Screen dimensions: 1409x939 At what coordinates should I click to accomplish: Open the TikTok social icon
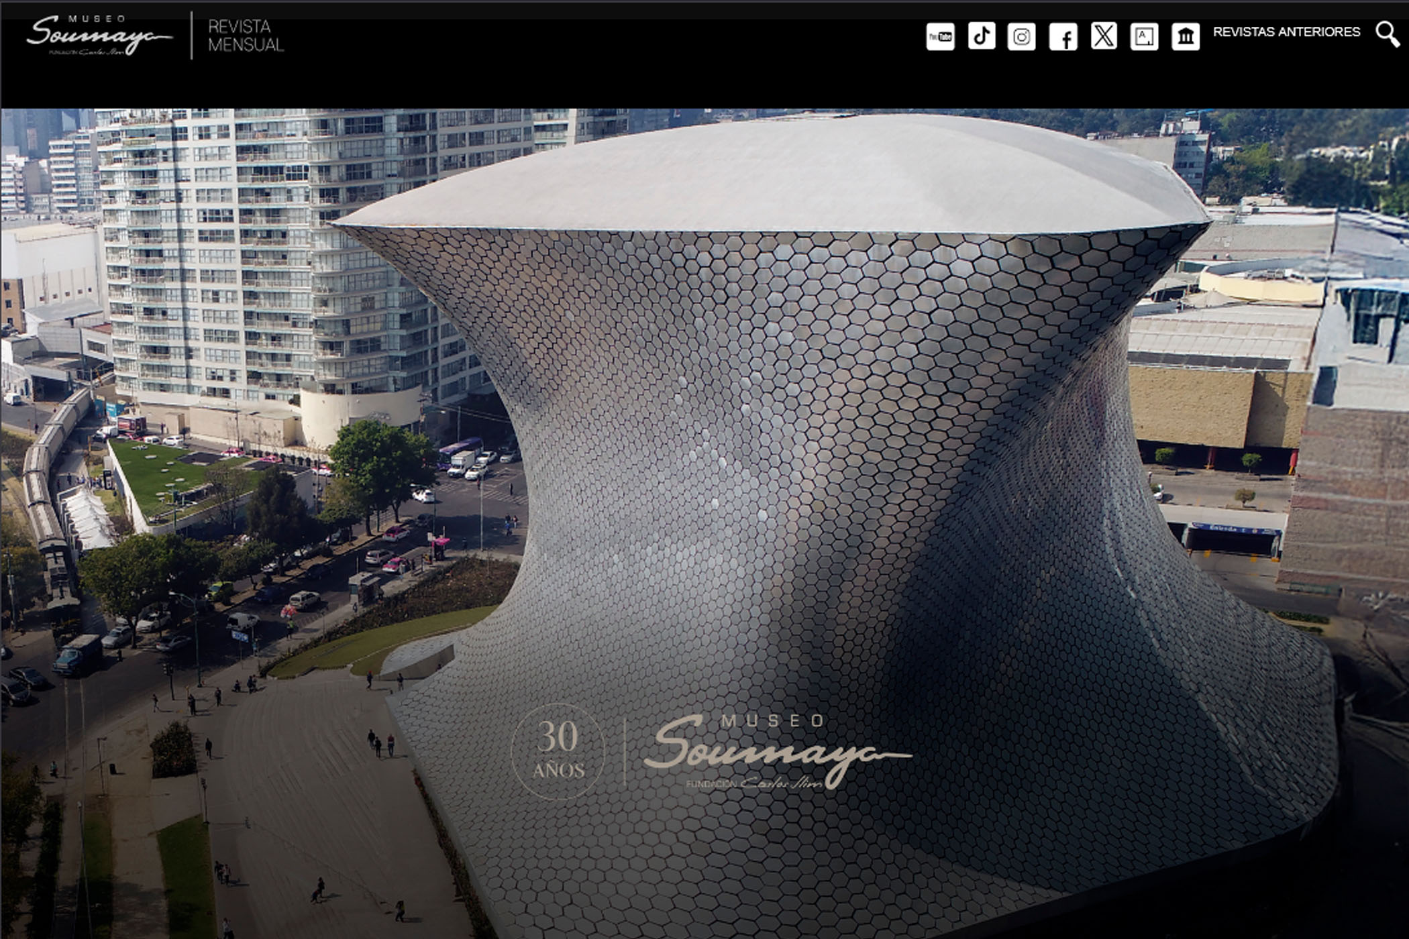pyautogui.click(x=981, y=36)
